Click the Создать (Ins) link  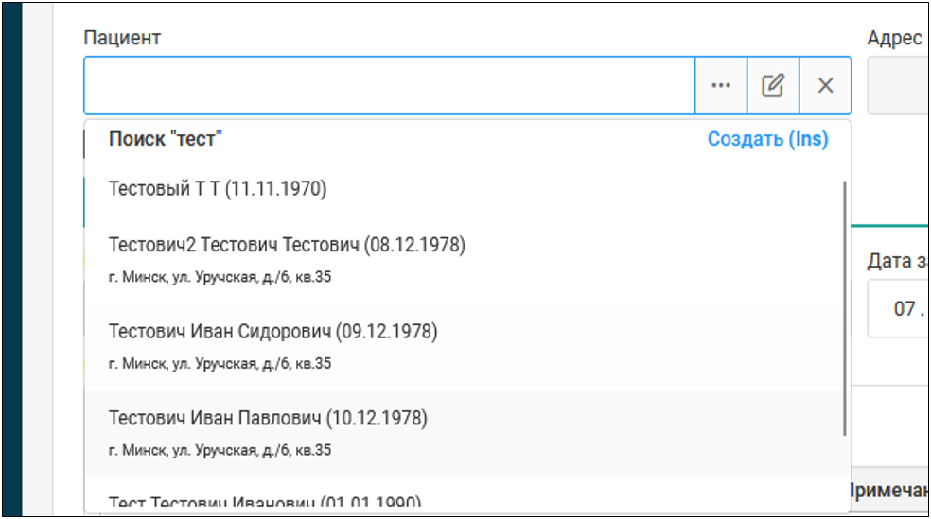[x=767, y=140]
